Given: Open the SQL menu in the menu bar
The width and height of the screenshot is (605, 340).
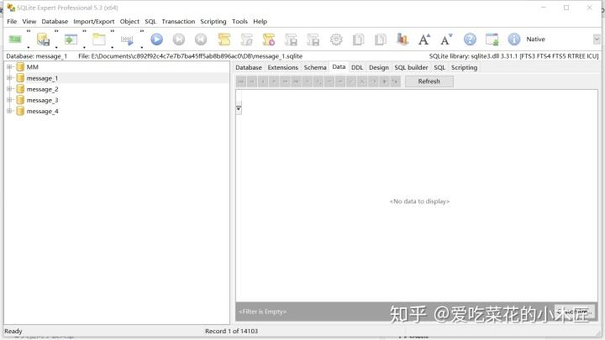Looking at the screenshot, I should click(x=150, y=22).
